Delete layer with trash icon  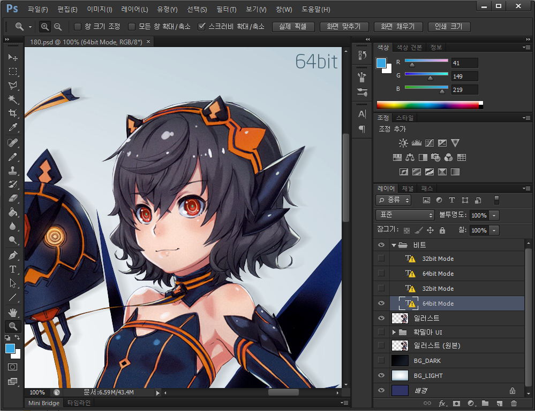point(514,404)
